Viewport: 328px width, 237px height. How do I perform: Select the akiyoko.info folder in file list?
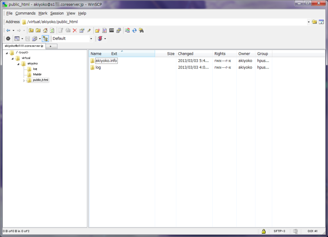pyautogui.click(x=106, y=61)
